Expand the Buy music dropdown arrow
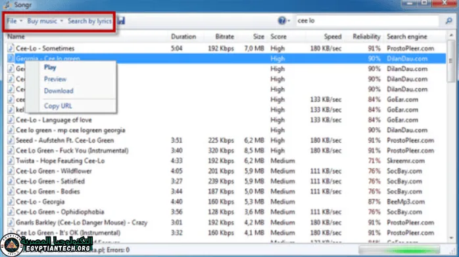Screen dimensions: 459x257 click(61, 21)
